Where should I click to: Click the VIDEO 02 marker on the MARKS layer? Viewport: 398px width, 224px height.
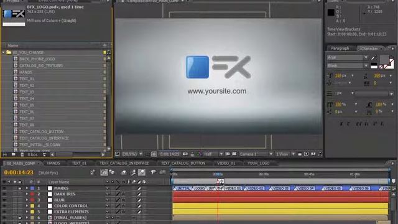(256, 188)
